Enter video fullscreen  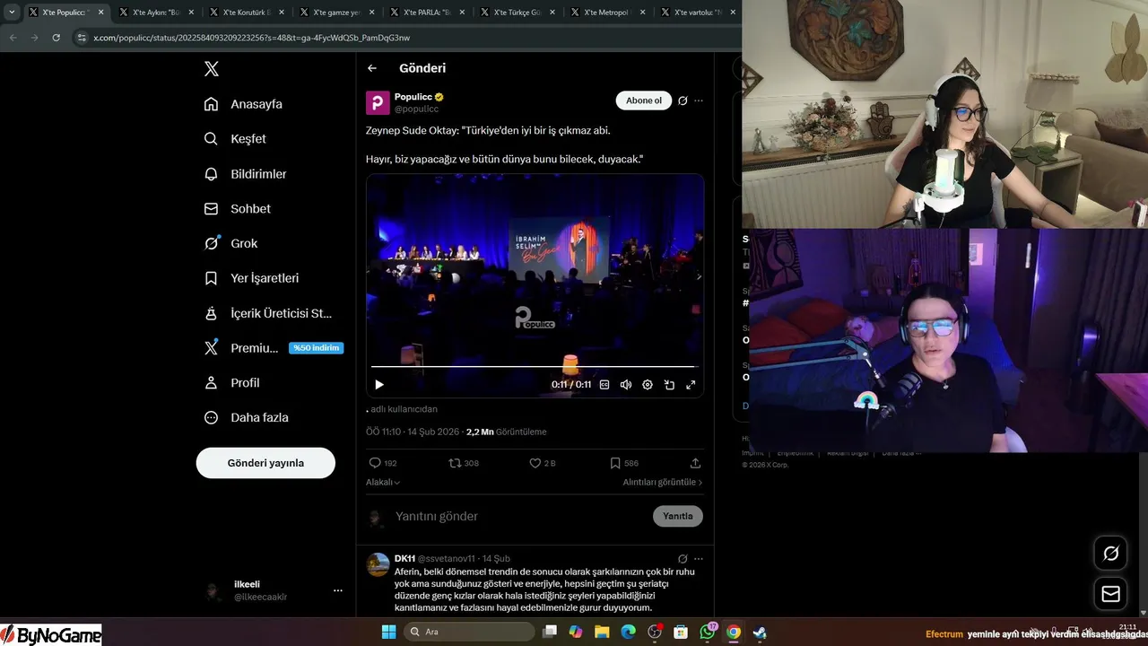pos(691,384)
